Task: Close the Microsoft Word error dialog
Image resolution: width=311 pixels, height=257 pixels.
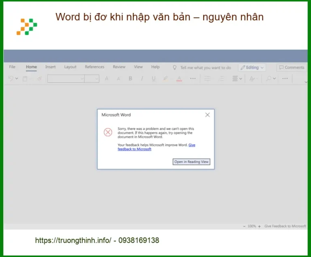Action: (x=207, y=115)
